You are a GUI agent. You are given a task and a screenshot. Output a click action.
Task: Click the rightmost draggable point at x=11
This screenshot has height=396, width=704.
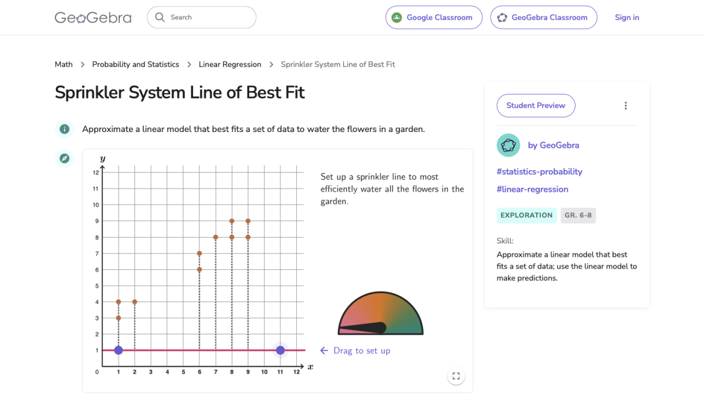point(280,350)
